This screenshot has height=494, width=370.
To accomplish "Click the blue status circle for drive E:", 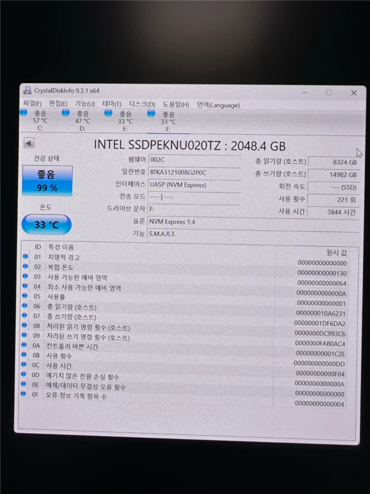I will [109, 113].
